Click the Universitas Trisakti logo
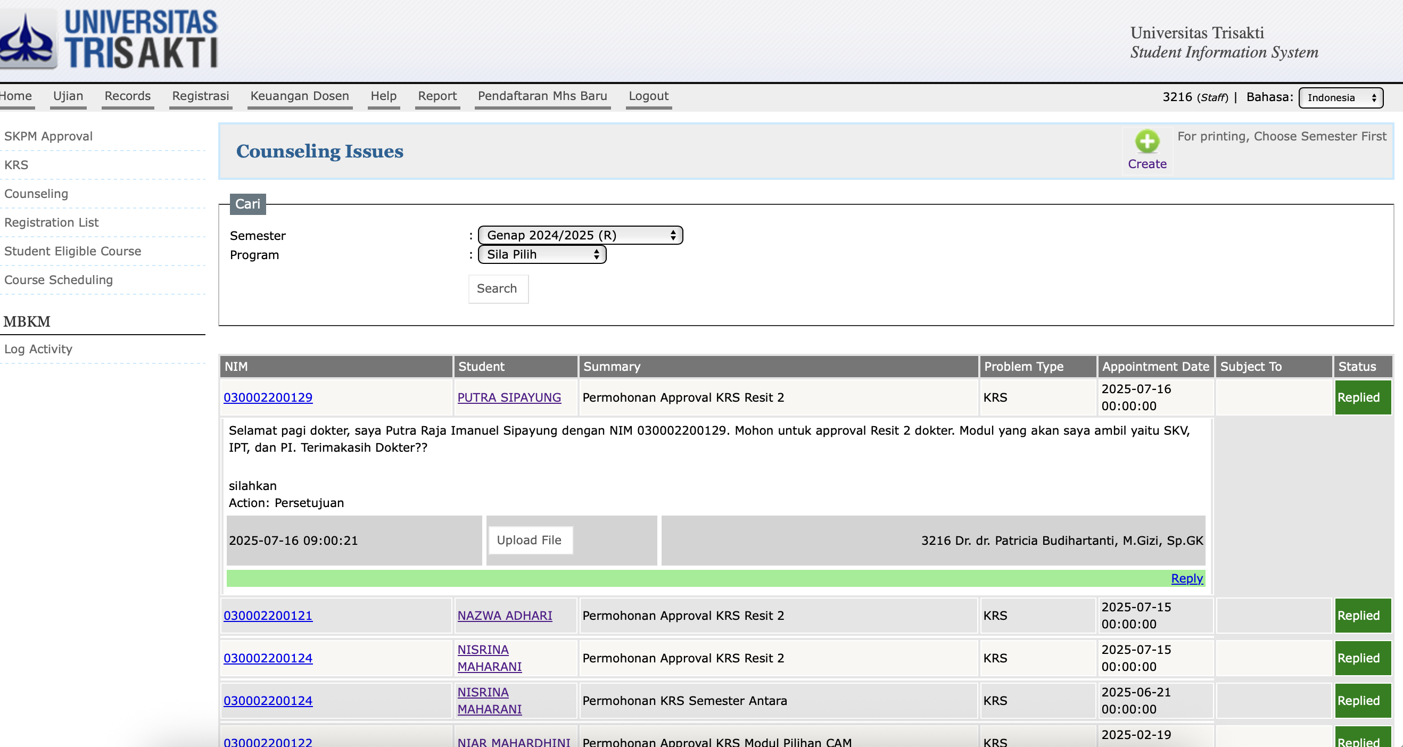The height and width of the screenshot is (747, 1403). click(x=109, y=39)
